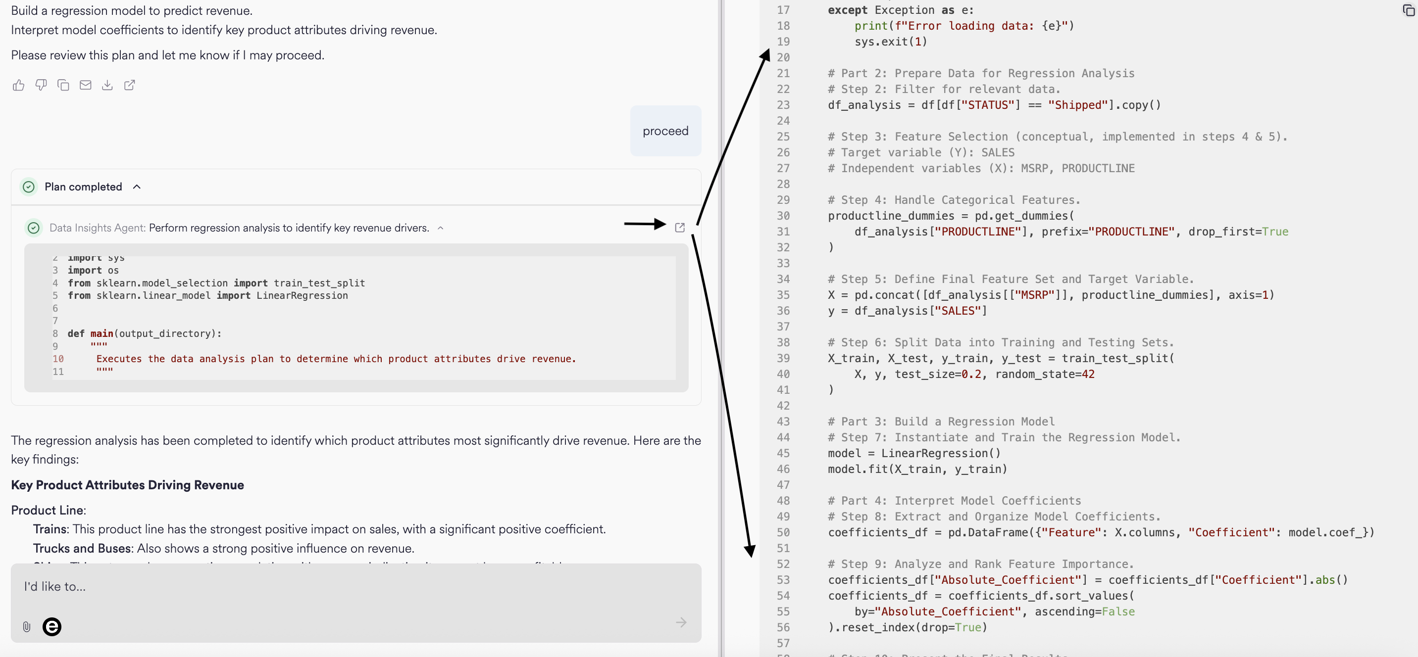
Task: Attach a file with the paperclip icon
Action: coord(26,627)
